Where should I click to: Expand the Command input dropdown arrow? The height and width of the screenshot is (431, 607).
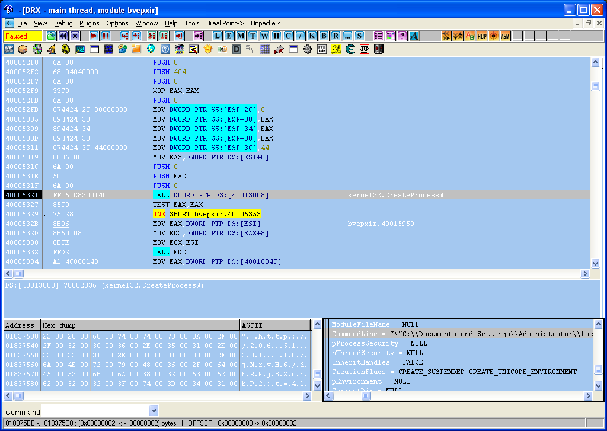(x=154, y=411)
